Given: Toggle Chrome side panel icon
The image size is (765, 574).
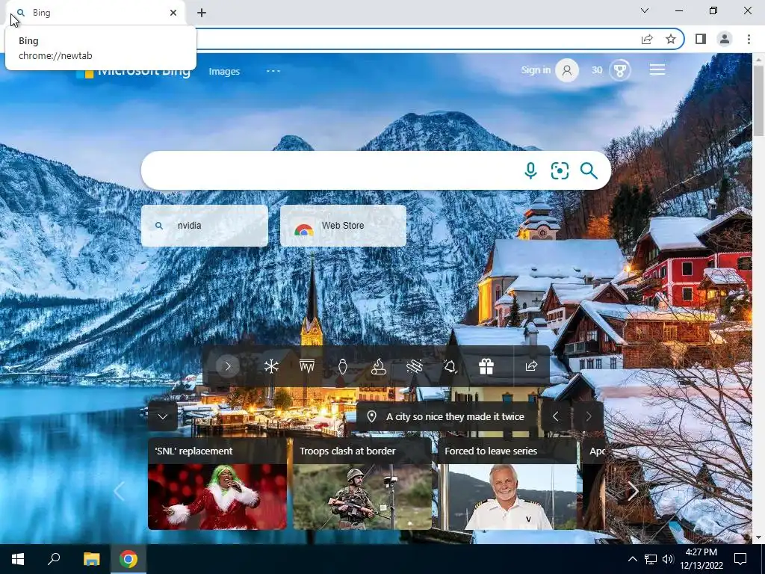Looking at the screenshot, I should tap(701, 39).
